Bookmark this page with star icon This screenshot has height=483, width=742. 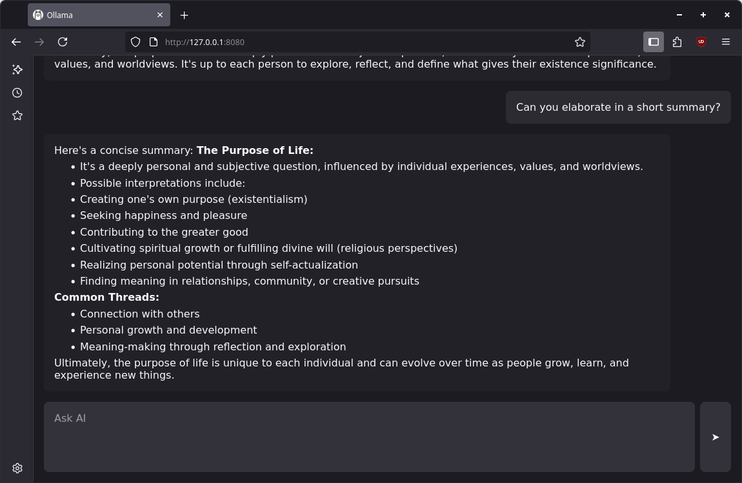pos(579,42)
